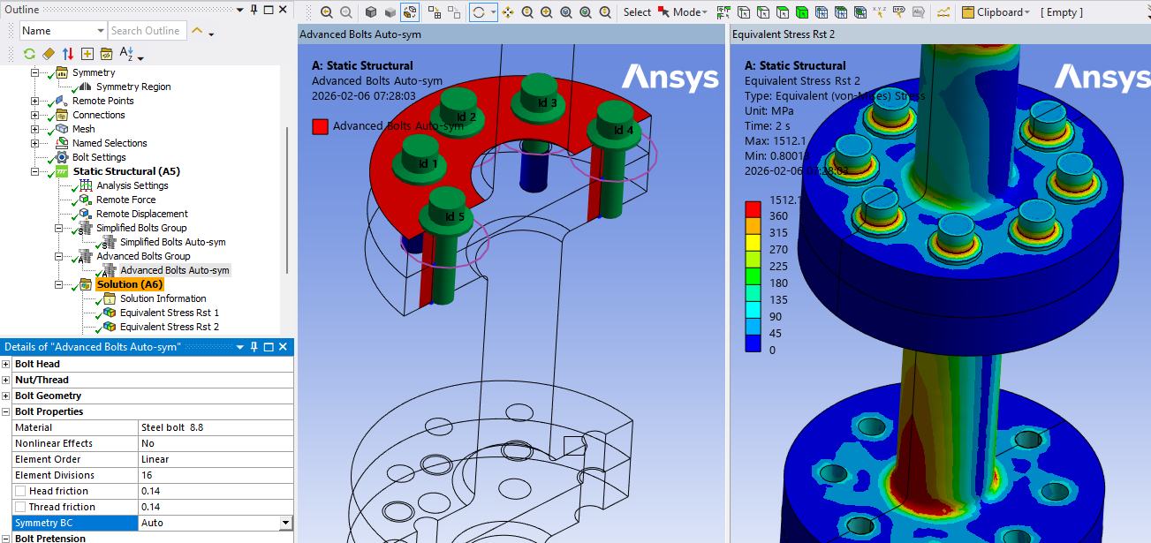Screen dimensions: 1151x543
Task: Click the Zoom To Fit toolbar icon
Action: click(x=565, y=12)
